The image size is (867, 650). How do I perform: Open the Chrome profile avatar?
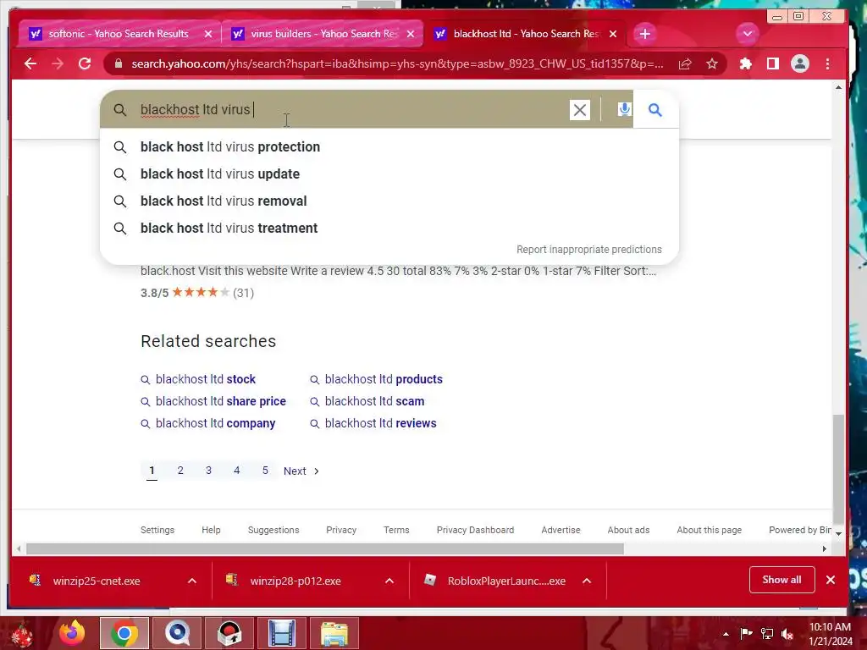coord(800,64)
